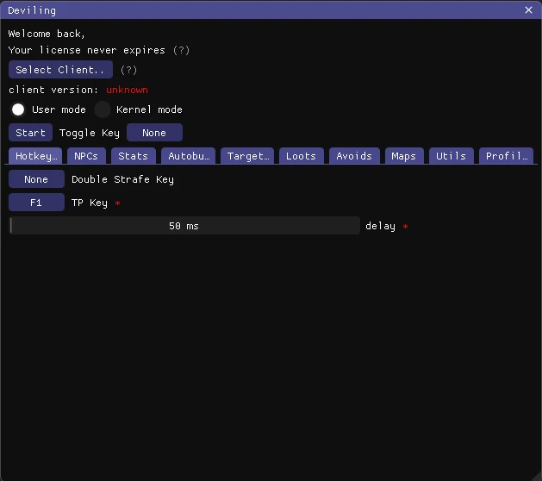Switch to the Hotkeys tab
Screen dimensions: 542x481
[x=35, y=156]
